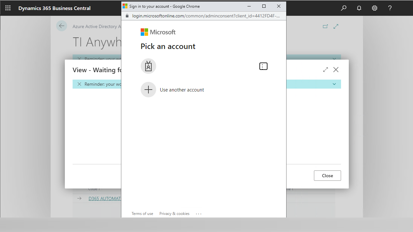The height and width of the screenshot is (232, 413).
Task: Expand the View - Waiting dialog to full size
Action: pos(325,70)
